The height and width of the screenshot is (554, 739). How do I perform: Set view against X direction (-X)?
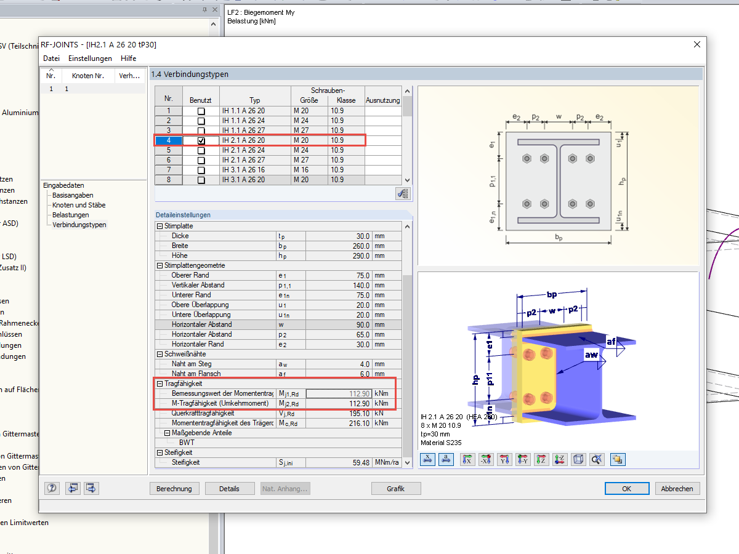point(486,459)
